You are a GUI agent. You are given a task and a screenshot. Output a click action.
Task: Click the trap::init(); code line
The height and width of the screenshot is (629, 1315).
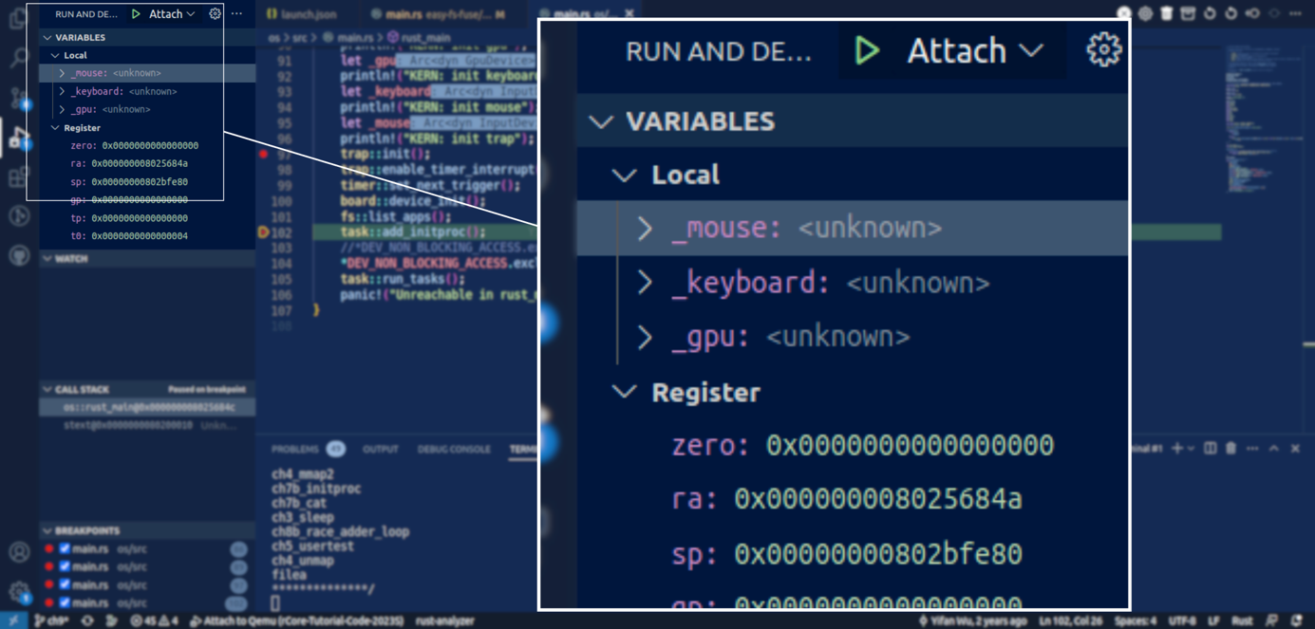(x=385, y=154)
